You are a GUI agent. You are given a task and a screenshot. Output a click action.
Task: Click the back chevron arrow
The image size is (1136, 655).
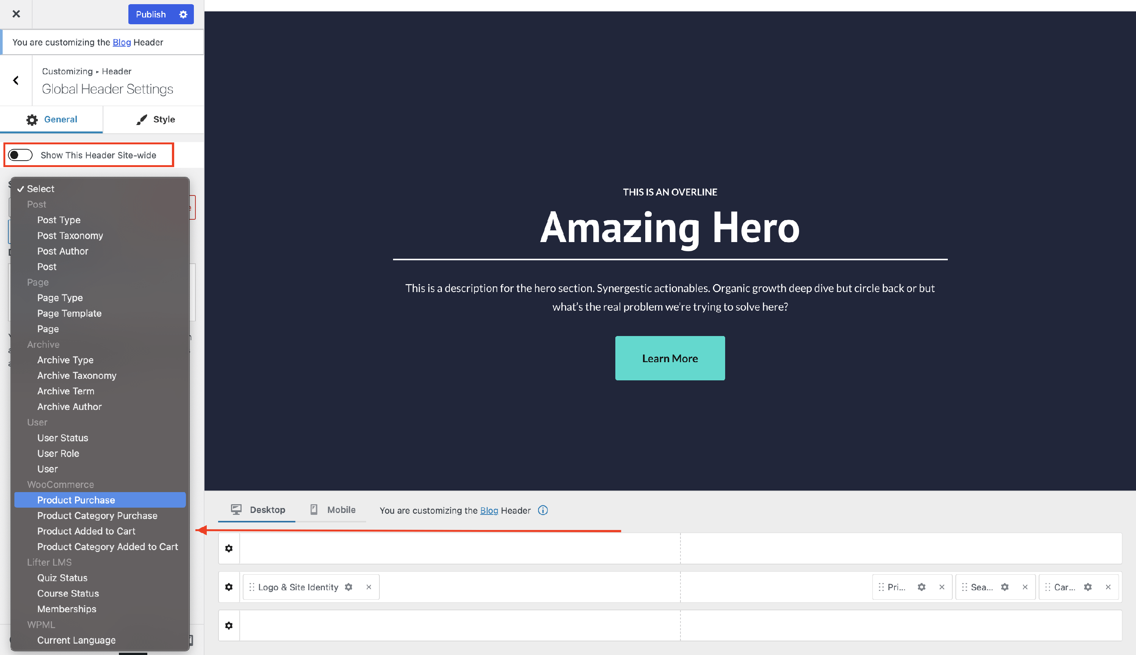coord(16,81)
